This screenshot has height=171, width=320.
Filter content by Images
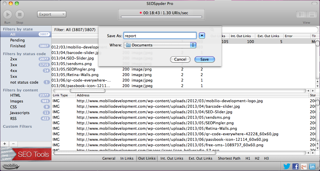[26, 101]
